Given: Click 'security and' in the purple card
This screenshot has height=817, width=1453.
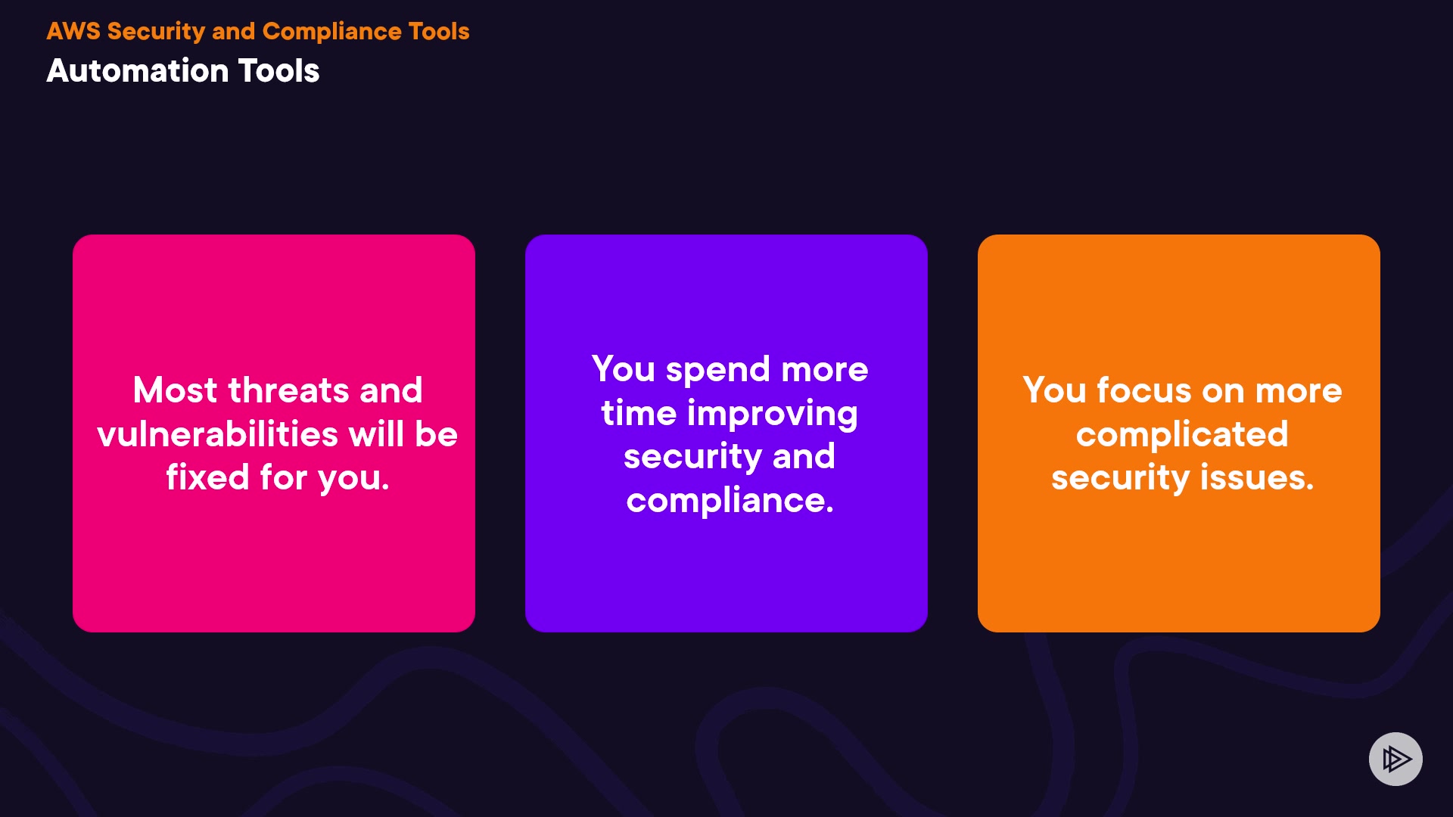Looking at the screenshot, I should [x=730, y=456].
